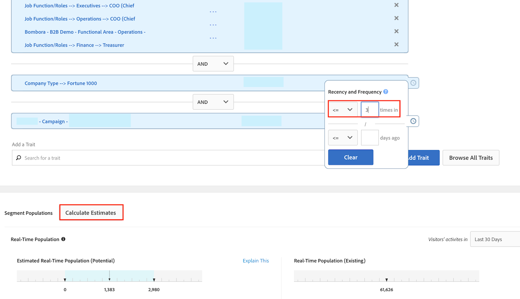
Task: Open Browse All Traits
Action: click(x=471, y=158)
